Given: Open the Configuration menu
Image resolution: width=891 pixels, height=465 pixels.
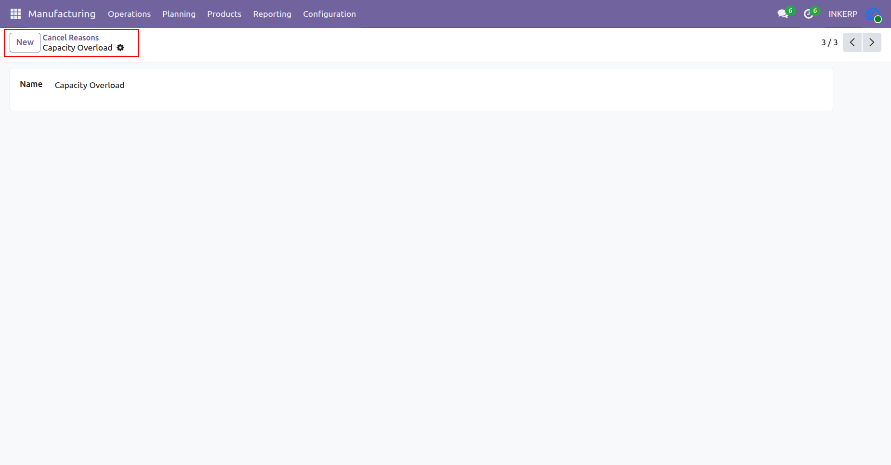Looking at the screenshot, I should tap(329, 14).
